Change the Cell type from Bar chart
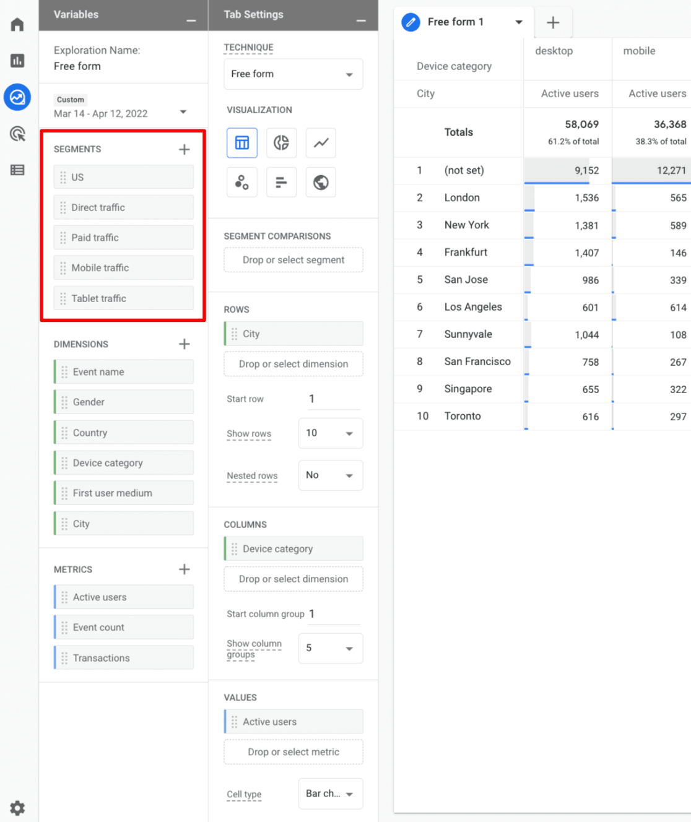The image size is (691, 822). [330, 794]
